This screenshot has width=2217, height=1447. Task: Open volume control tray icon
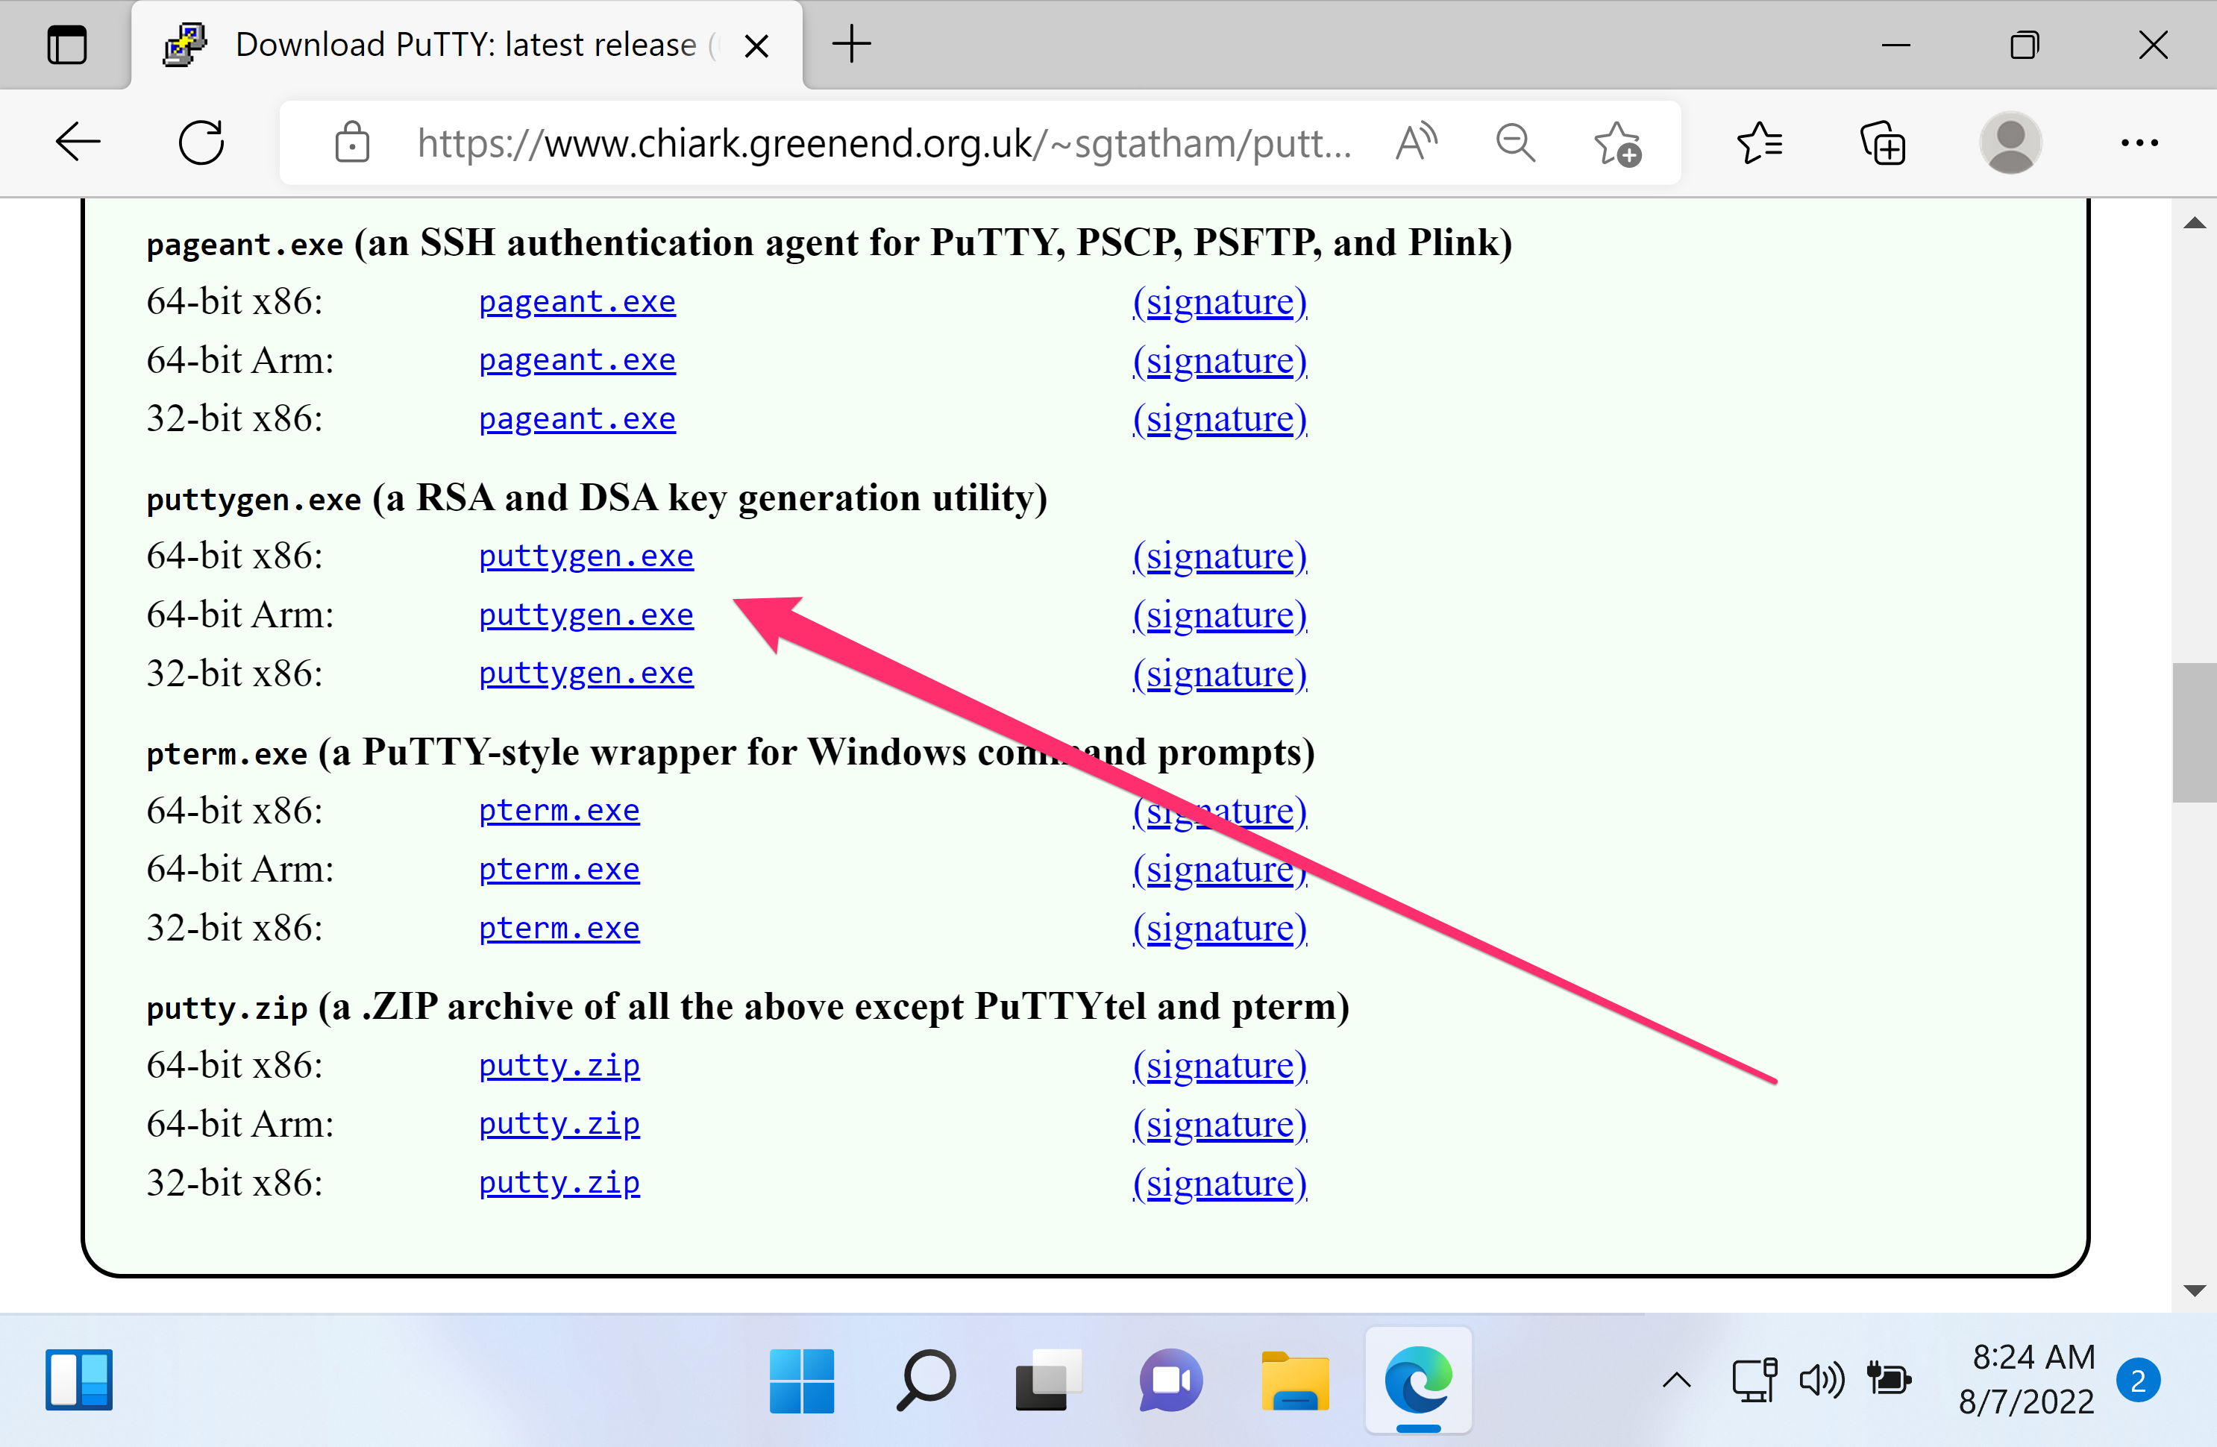click(1821, 1381)
